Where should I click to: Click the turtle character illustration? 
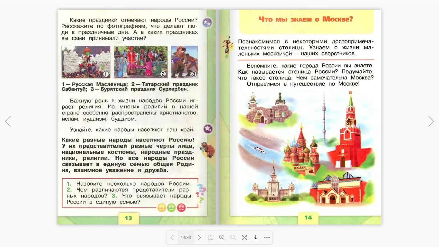pyautogui.click(x=207, y=149)
